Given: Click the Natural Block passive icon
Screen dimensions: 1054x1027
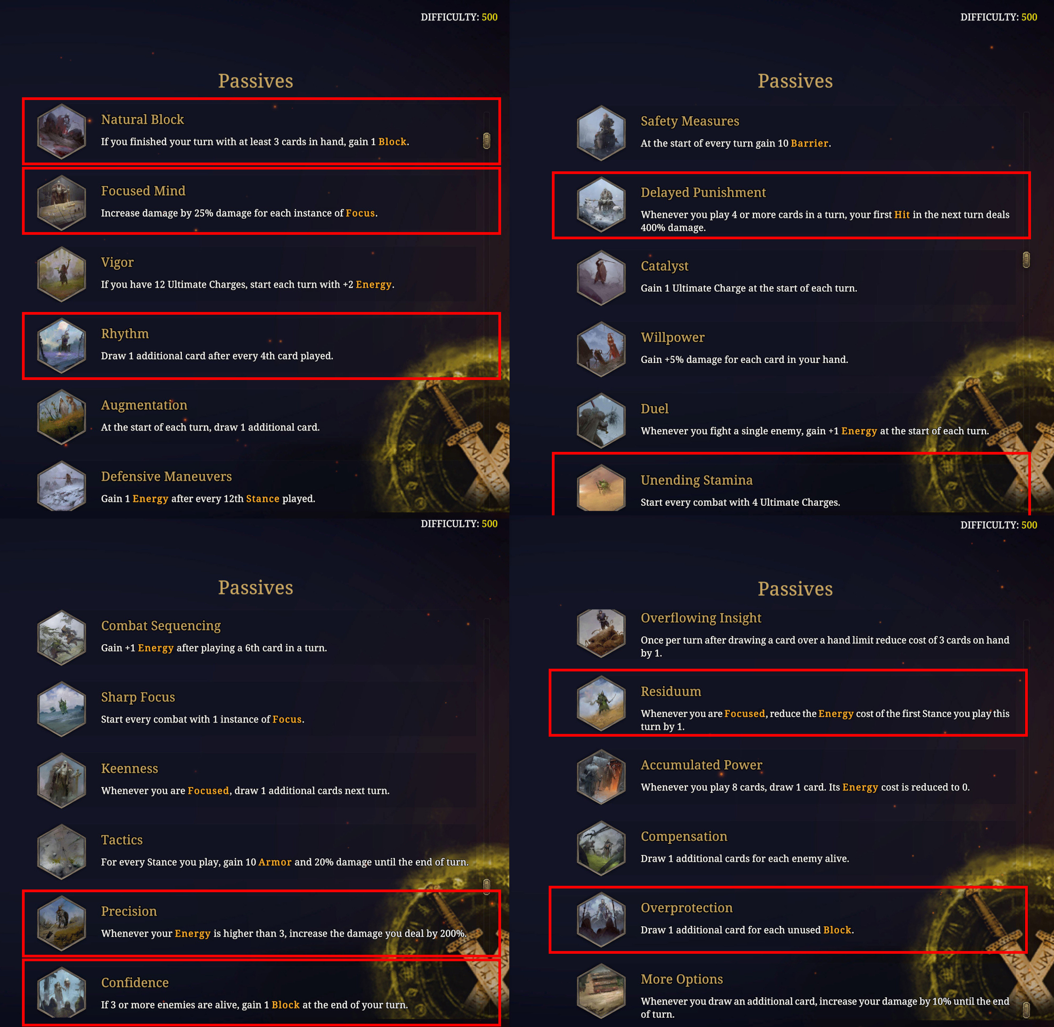Looking at the screenshot, I should (x=62, y=131).
